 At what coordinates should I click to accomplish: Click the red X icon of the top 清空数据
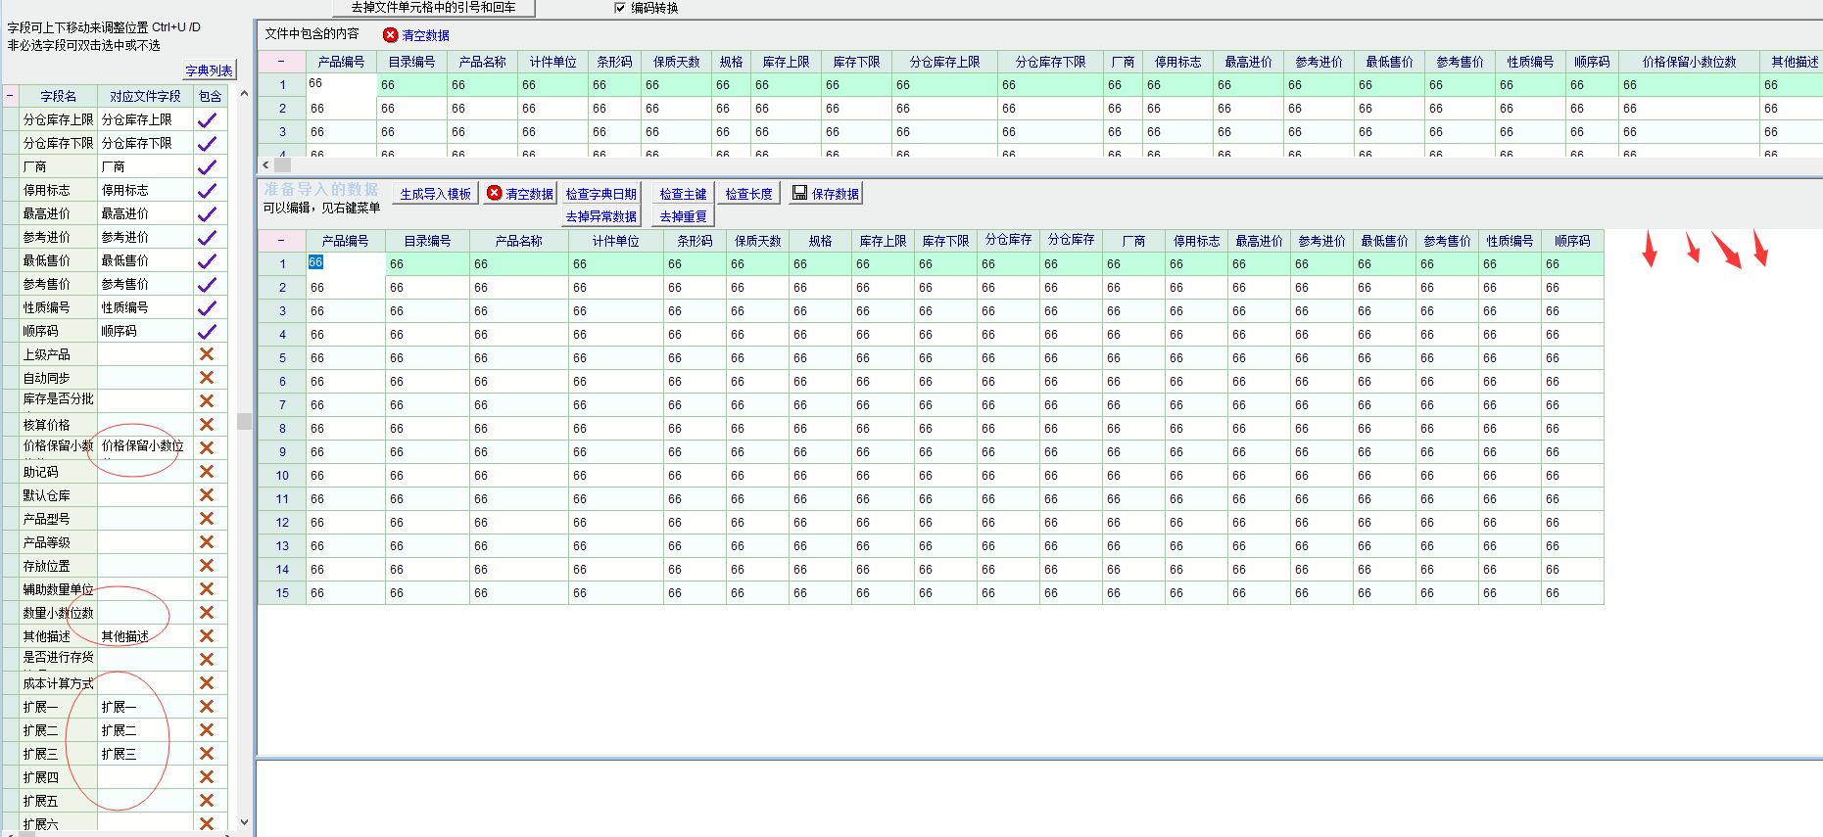(391, 35)
